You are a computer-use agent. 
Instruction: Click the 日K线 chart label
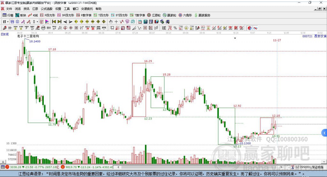pos(5,34)
